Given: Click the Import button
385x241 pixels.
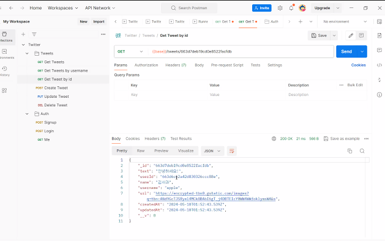Looking at the screenshot, I should (x=99, y=21).
